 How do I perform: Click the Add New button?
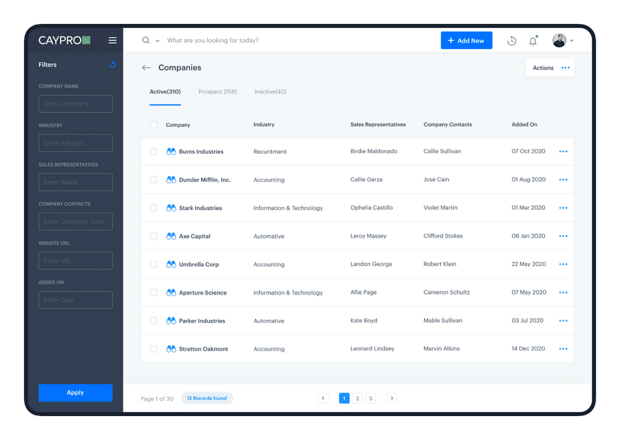466,40
